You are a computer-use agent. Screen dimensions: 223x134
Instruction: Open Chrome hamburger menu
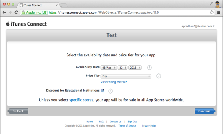tap(219, 13)
